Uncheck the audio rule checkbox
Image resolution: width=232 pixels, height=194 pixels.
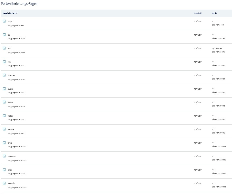click(x=4, y=89)
